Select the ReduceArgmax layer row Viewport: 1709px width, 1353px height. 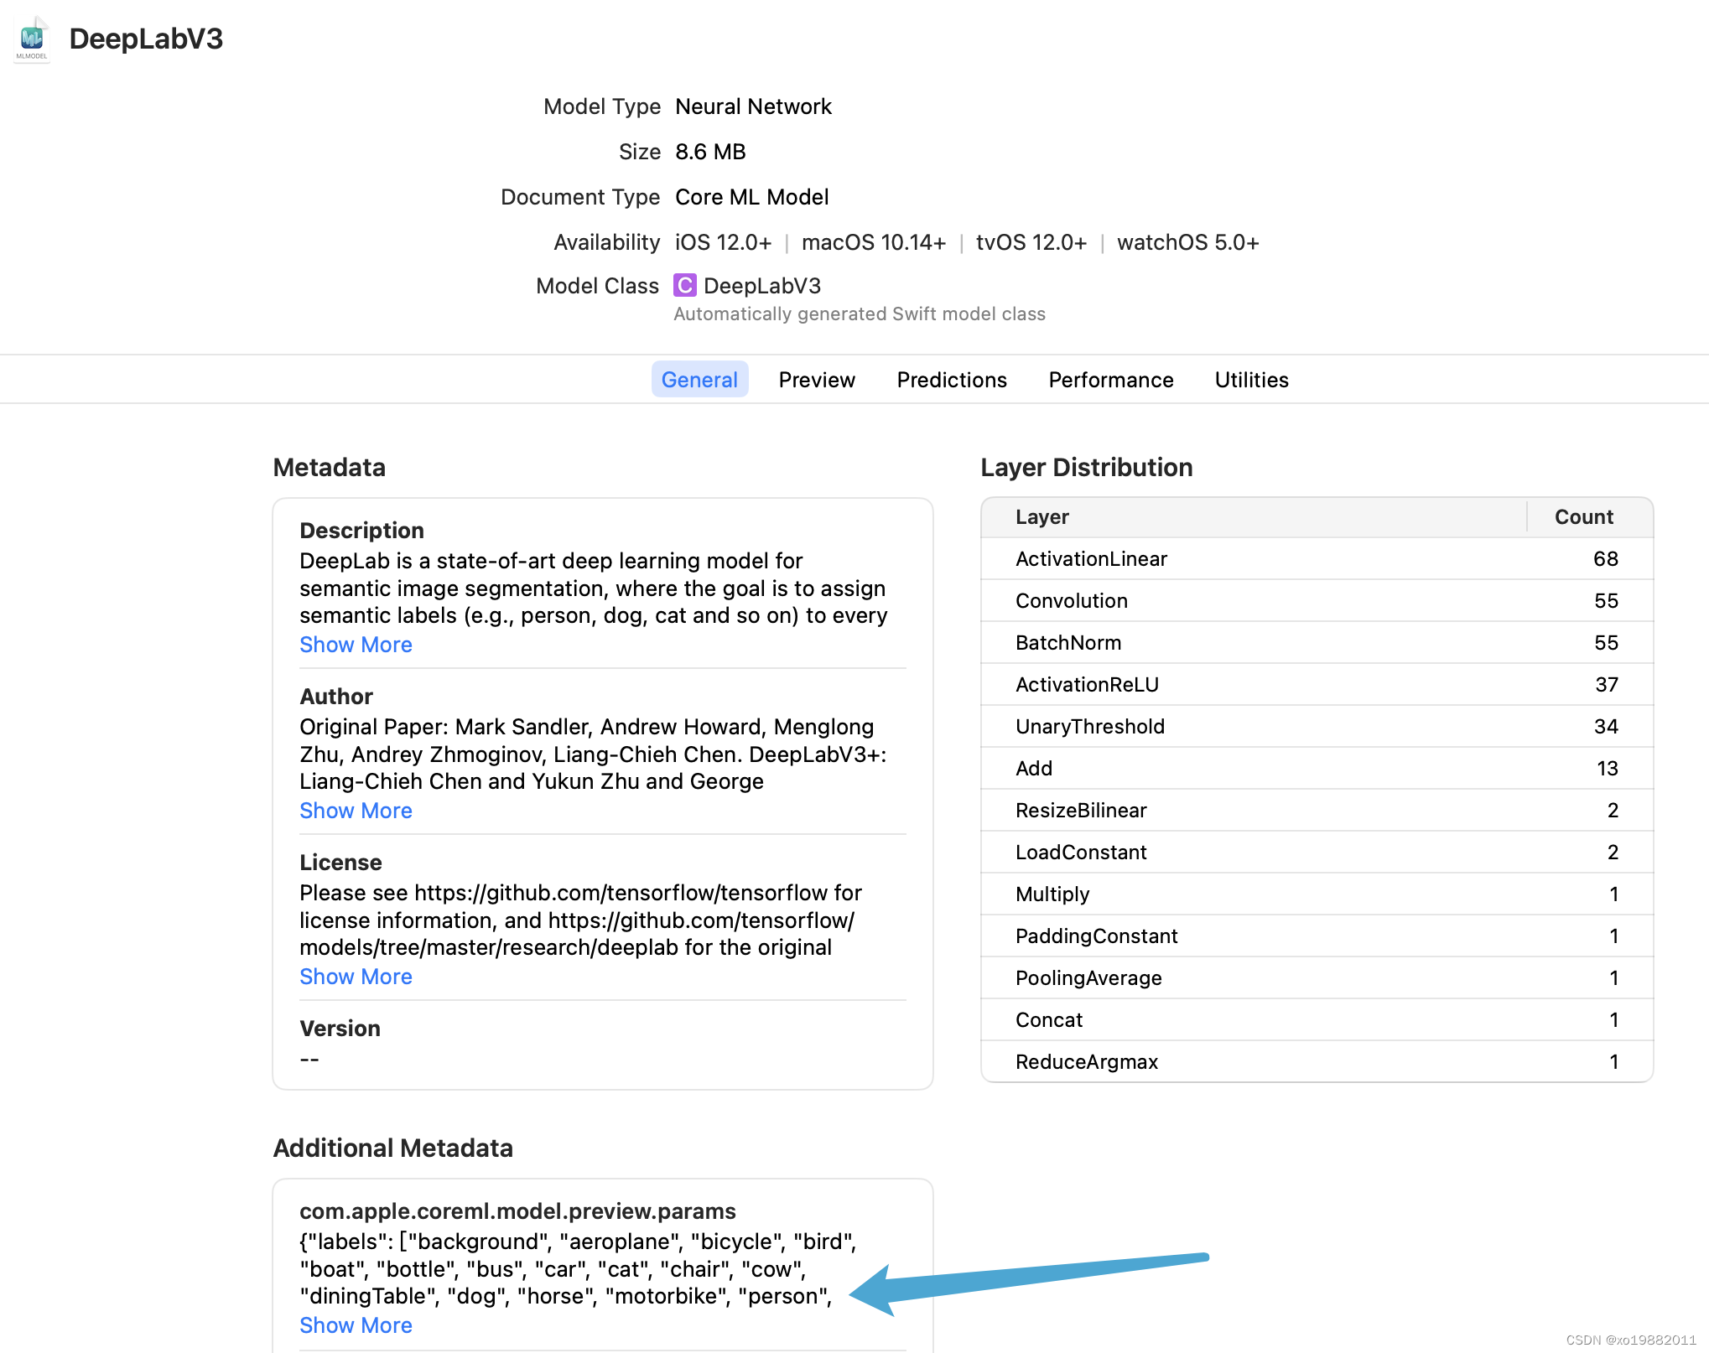pyautogui.click(x=1317, y=1061)
